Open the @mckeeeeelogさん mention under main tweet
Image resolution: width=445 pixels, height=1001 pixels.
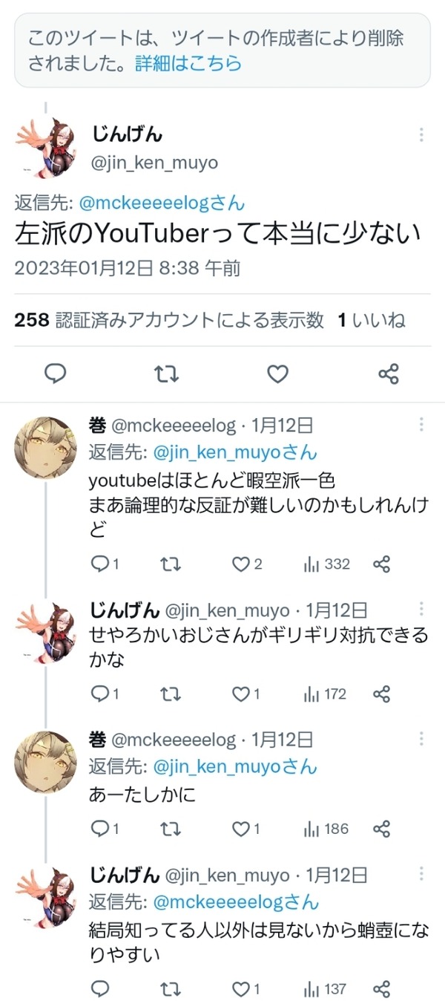point(162,203)
